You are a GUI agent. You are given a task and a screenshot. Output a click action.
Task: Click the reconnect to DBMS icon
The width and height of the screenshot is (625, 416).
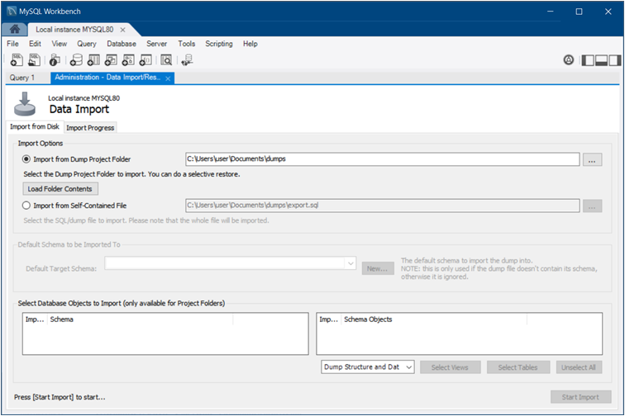point(188,59)
